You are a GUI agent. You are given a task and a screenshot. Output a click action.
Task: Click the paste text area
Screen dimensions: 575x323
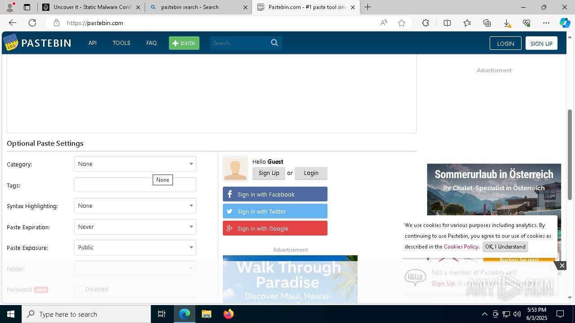click(x=212, y=93)
